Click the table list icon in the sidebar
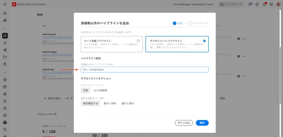The width and height of the screenshot is (283, 137). point(5,115)
